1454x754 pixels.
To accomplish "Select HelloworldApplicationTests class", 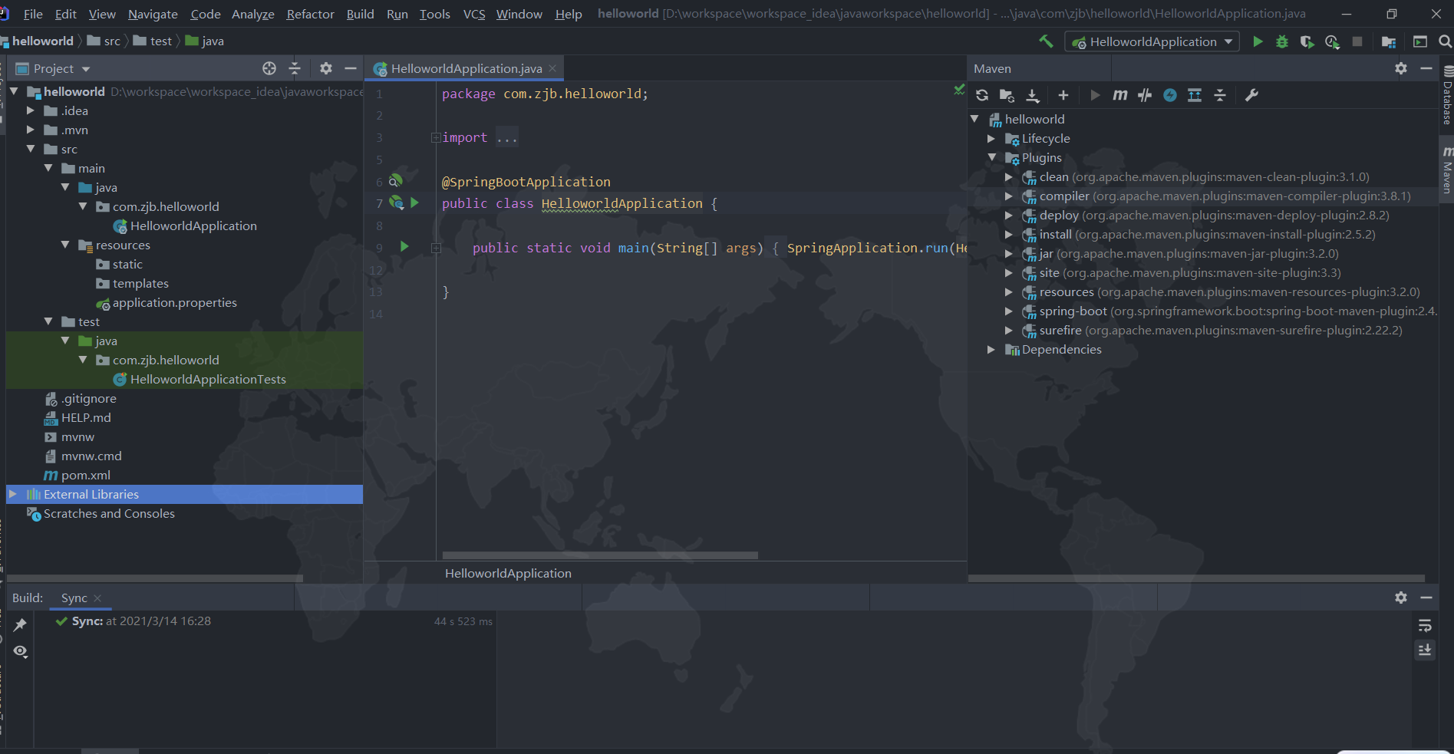I will point(208,379).
